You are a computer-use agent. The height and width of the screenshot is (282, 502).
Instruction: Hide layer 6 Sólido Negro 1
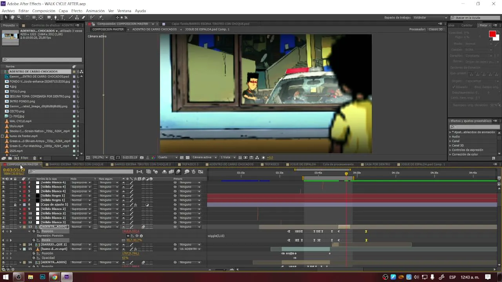(4, 196)
